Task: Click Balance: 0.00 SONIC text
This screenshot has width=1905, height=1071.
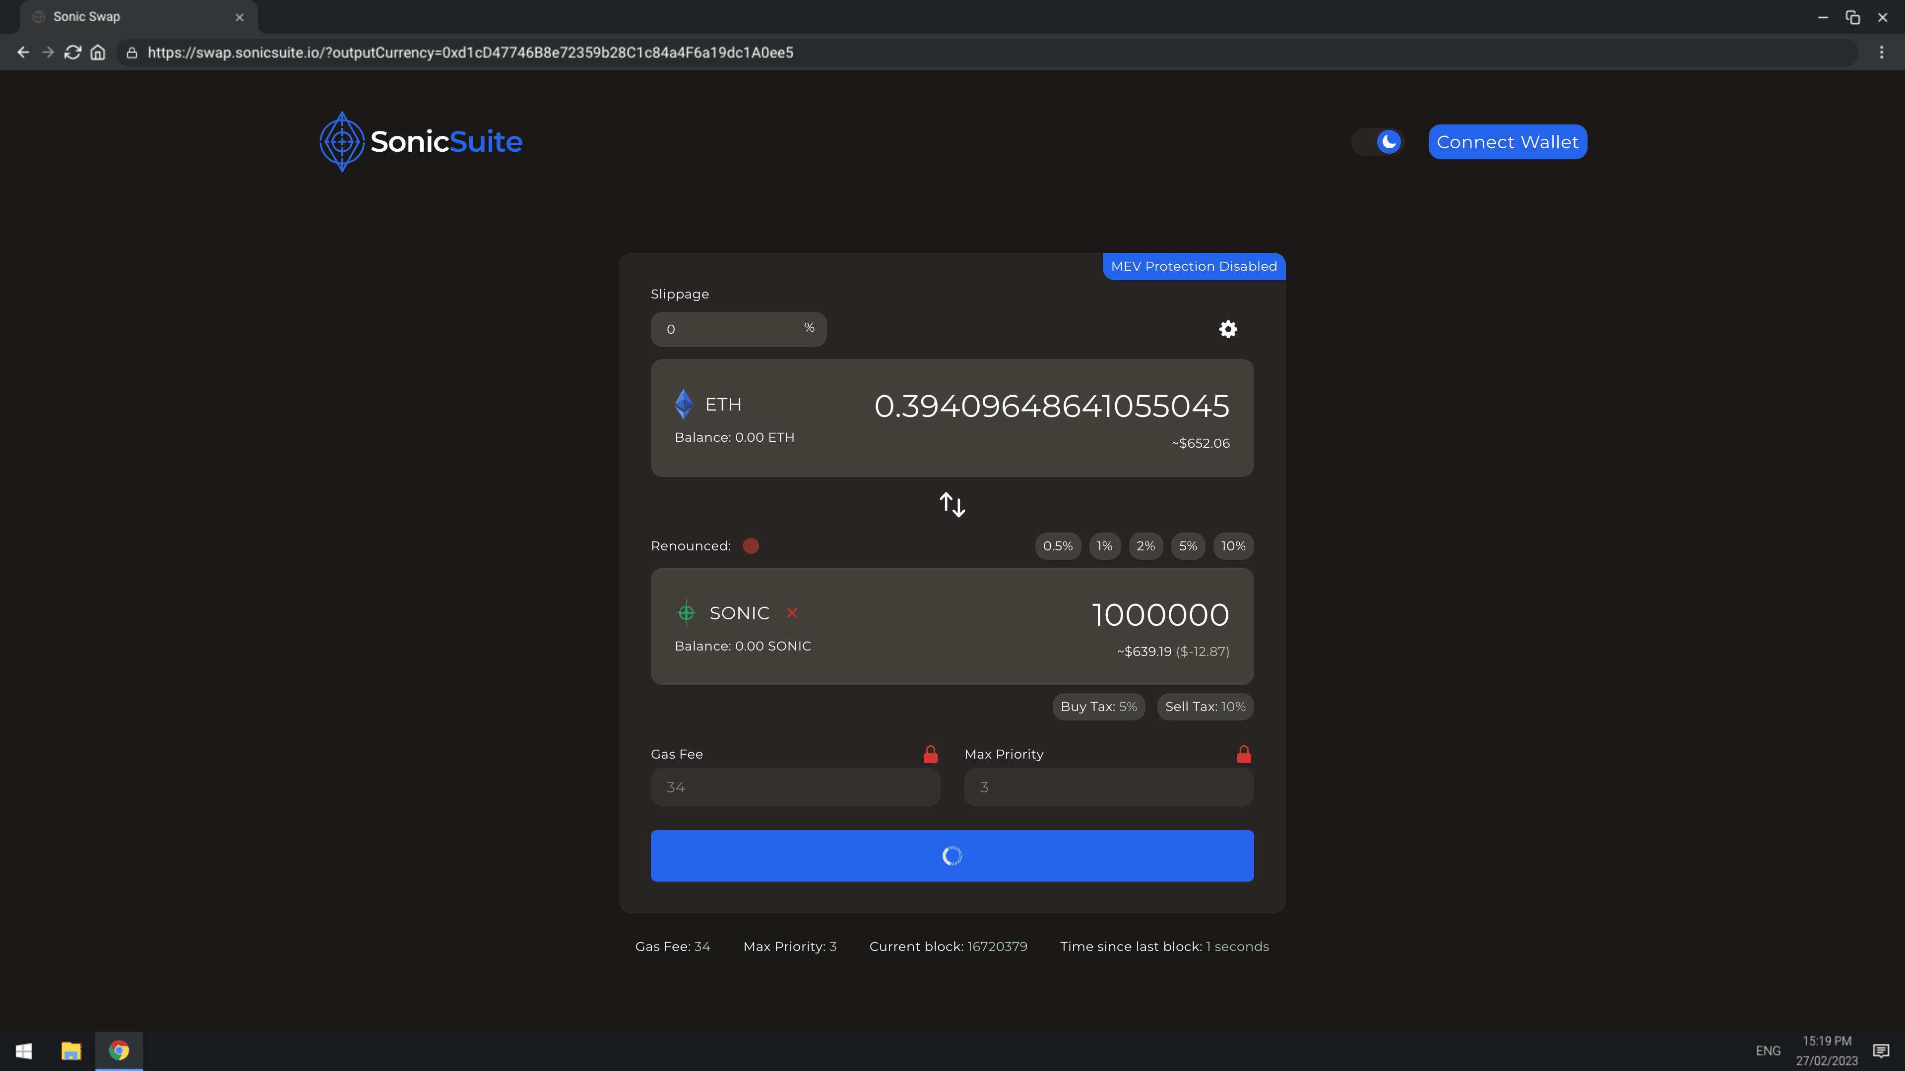Action: 743,646
